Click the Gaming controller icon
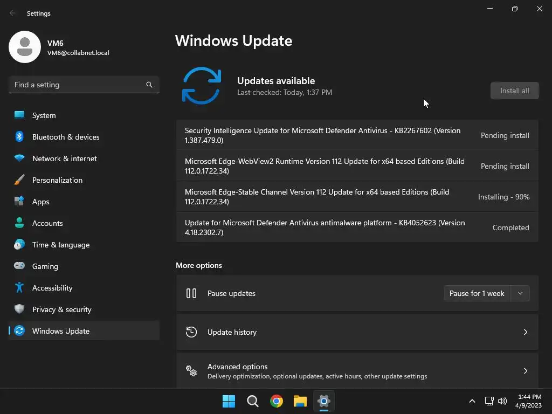Screen dimensions: 552x414 pyautogui.click(x=19, y=266)
